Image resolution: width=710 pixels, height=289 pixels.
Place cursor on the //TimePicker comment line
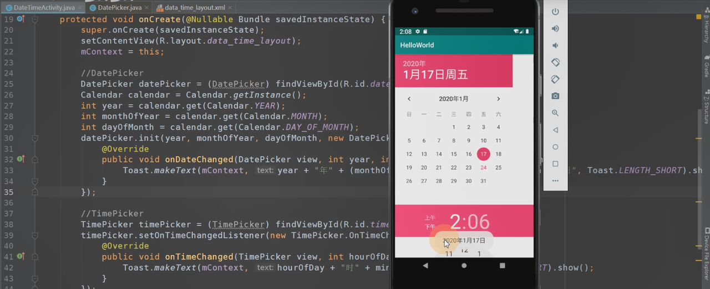click(112, 214)
